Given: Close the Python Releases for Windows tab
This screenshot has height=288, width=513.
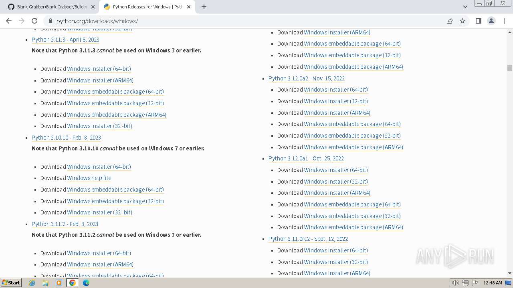Looking at the screenshot, I should (x=189, y=7).
